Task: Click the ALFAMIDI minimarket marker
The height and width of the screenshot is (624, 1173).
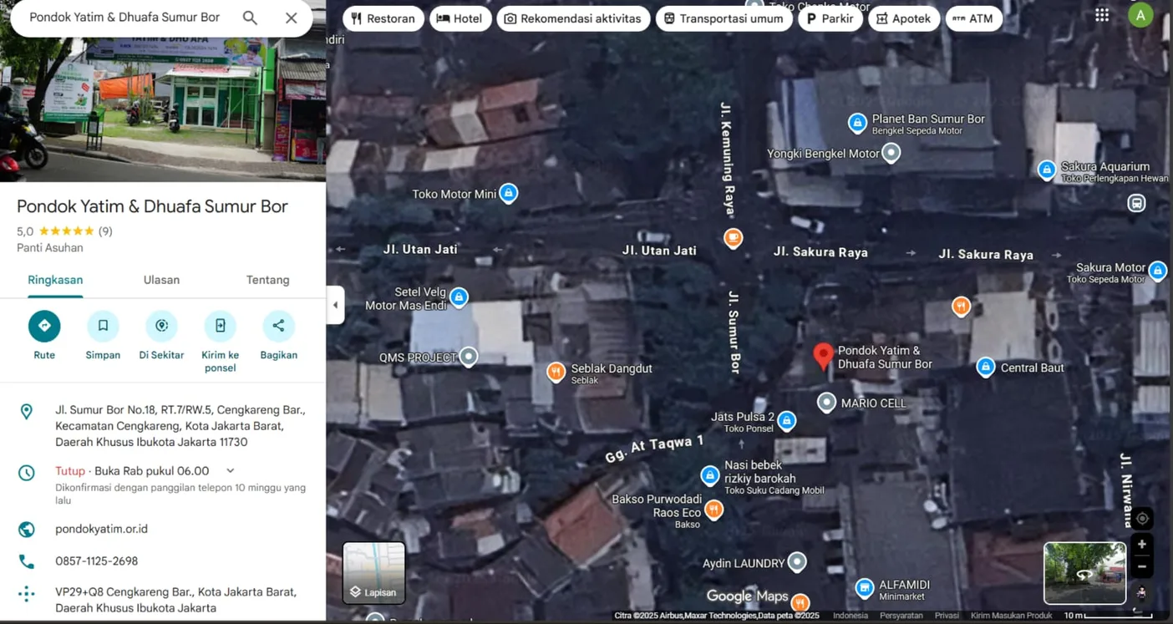Action: tap(865, 588)
